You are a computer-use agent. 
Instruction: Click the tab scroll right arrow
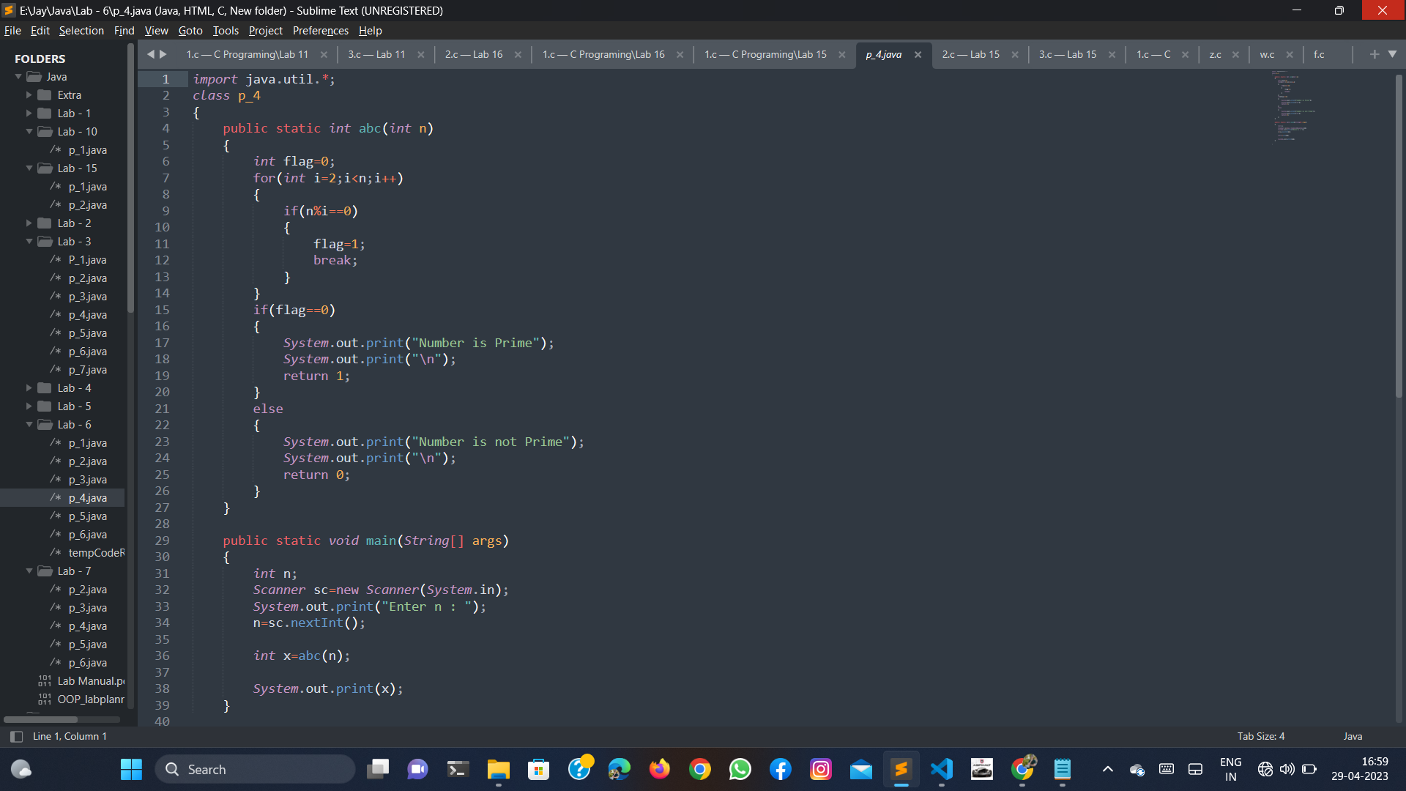coord(163,54)
